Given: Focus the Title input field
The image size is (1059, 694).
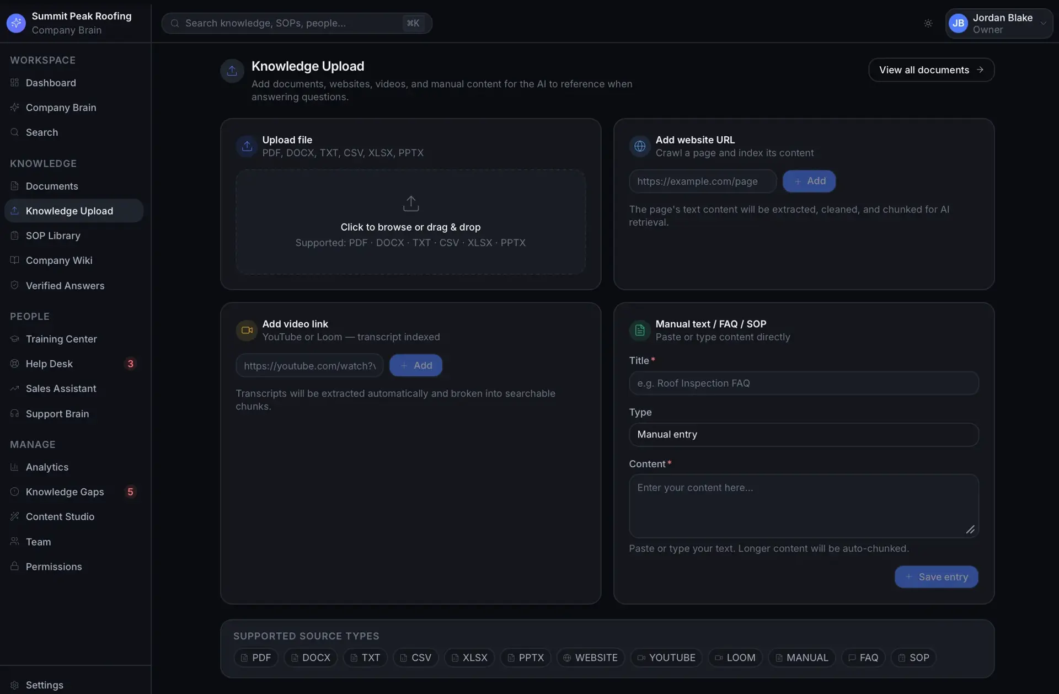Looking at the screenshot, I should pos(804,383).
